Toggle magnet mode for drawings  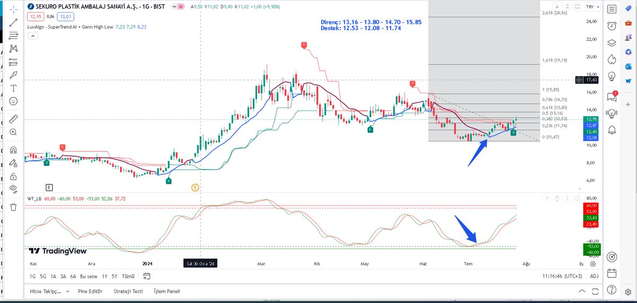[13, 150]
